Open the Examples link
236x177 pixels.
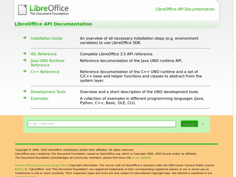pos(40,99)
